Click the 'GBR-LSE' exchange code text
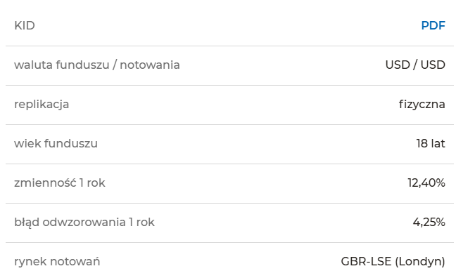Screen dimensions: 456x278 coord(366,261)
